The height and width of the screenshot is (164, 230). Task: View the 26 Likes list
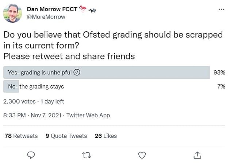[106, 136]
